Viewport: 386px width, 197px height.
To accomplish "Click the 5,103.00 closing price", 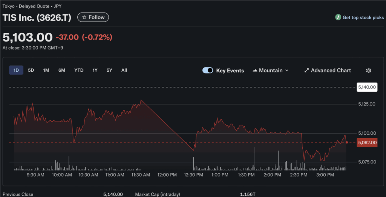I will [28, 37].
